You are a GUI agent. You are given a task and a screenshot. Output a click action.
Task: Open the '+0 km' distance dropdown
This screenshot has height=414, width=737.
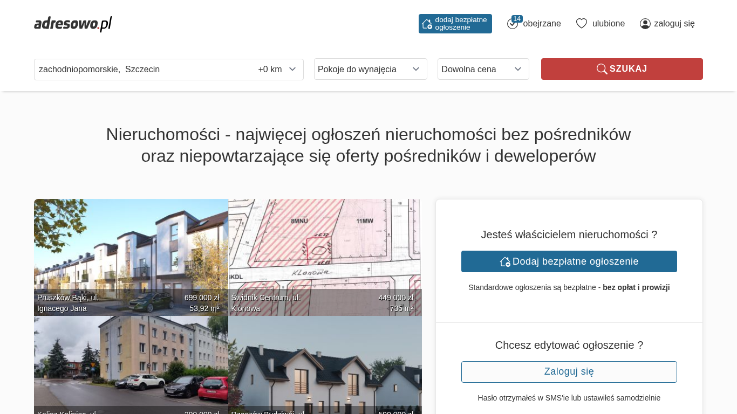(277, 69)
